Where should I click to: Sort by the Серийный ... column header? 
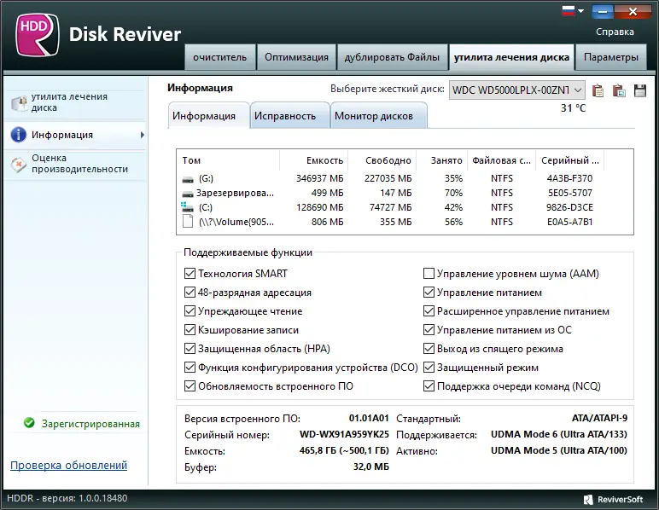(x=570, y=160)
